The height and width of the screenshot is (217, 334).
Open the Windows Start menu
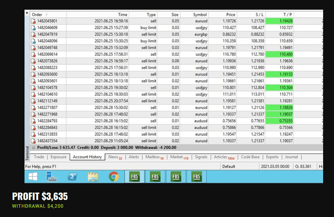[33, 176]
